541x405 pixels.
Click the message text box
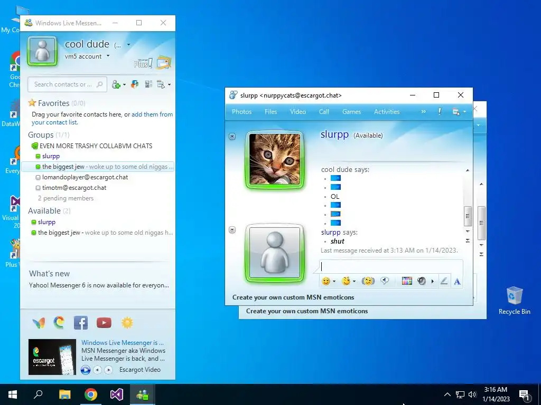[x=391, y=266]
